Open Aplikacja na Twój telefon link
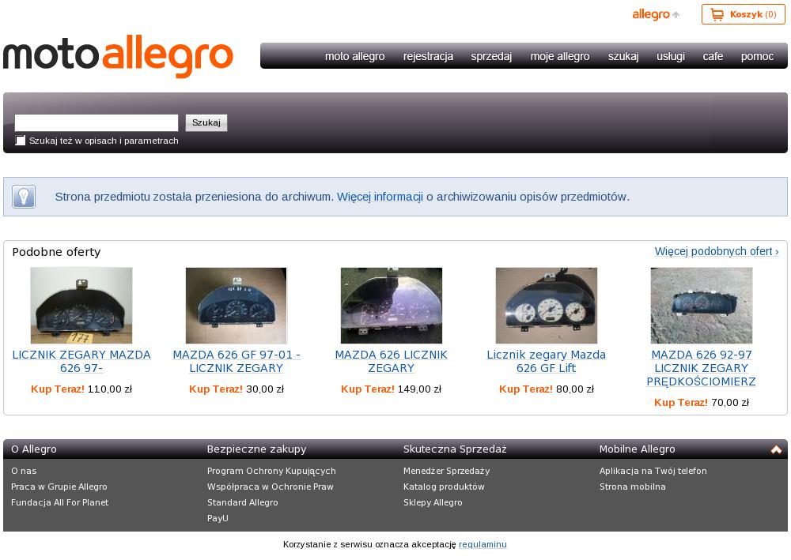Viewport: 791px width, 560px height. click(653, 471)
